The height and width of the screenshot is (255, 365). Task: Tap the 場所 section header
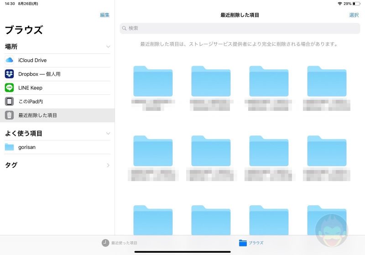click(x=11, y=47)
